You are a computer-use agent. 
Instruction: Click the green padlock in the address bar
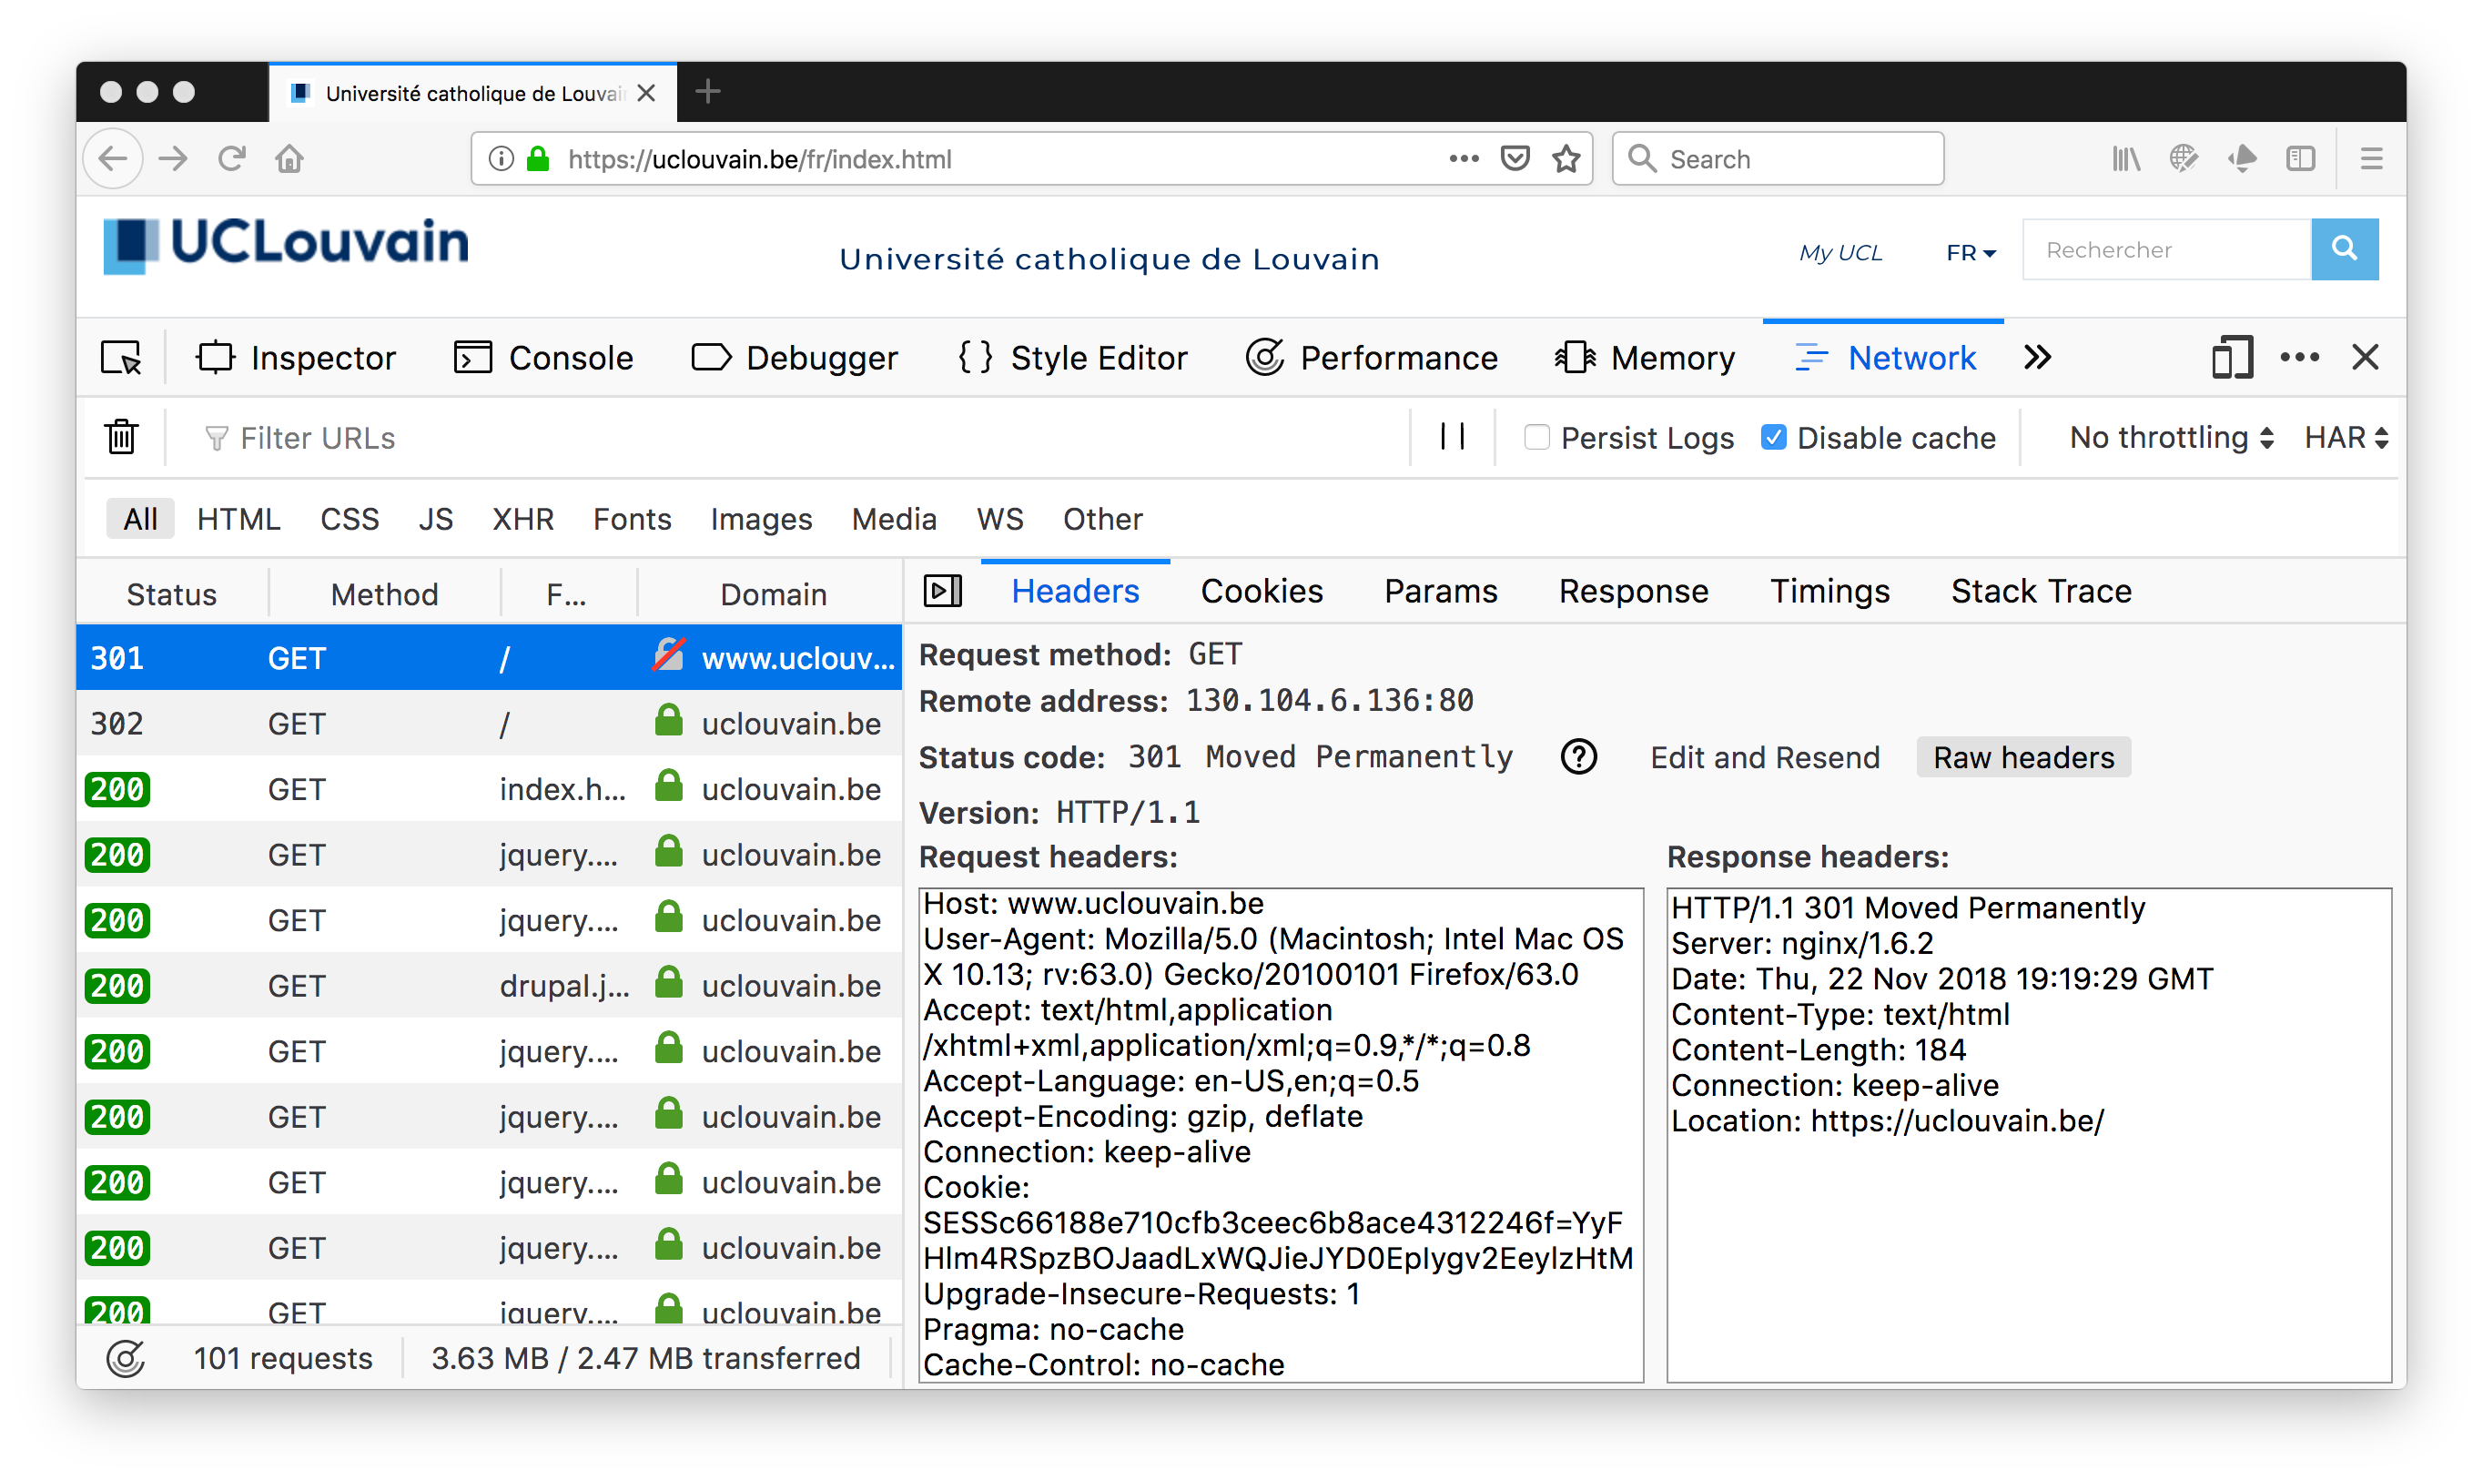[x=539, y=158]
